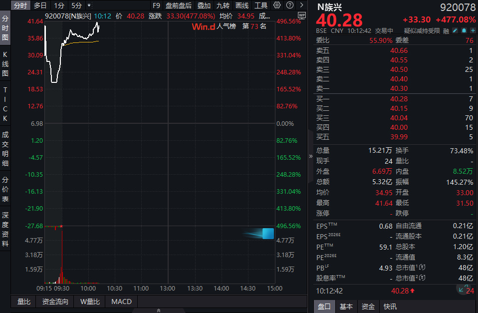Click the 开盘 value 33.00

pos(465,193)
